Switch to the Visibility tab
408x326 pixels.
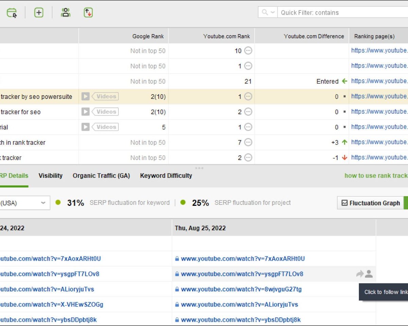coord(50,176)
